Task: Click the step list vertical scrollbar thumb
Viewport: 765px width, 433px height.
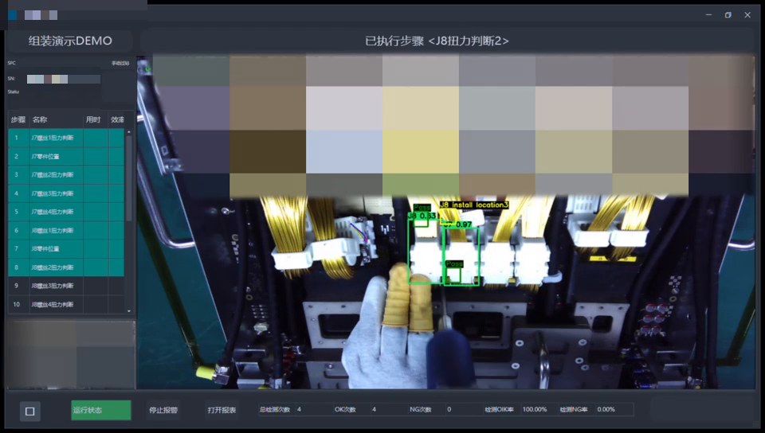Action: pos(129,178)
